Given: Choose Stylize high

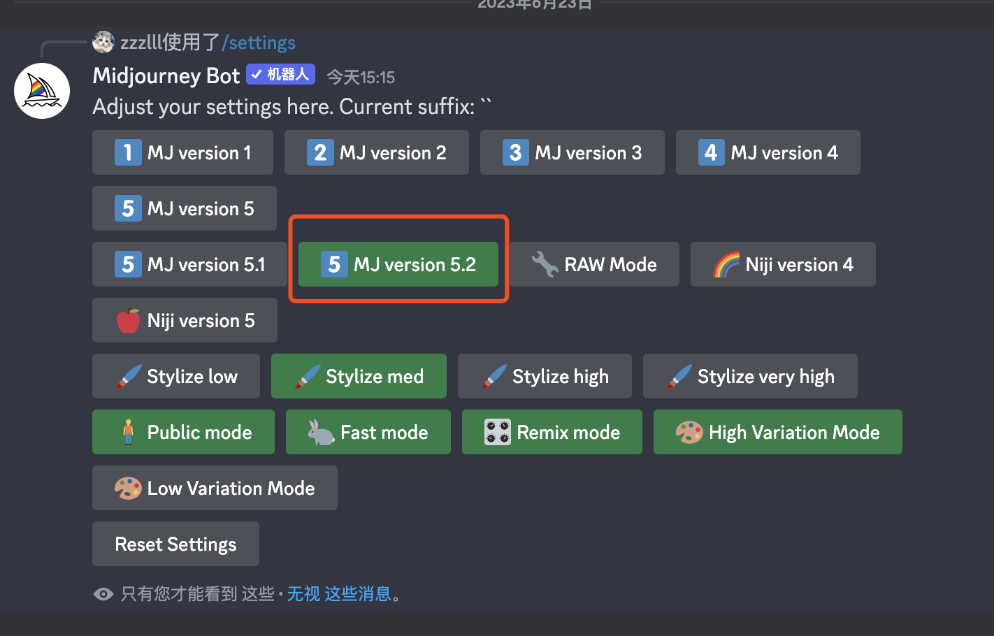Looking at the screenshot, I should click(545, 376).
